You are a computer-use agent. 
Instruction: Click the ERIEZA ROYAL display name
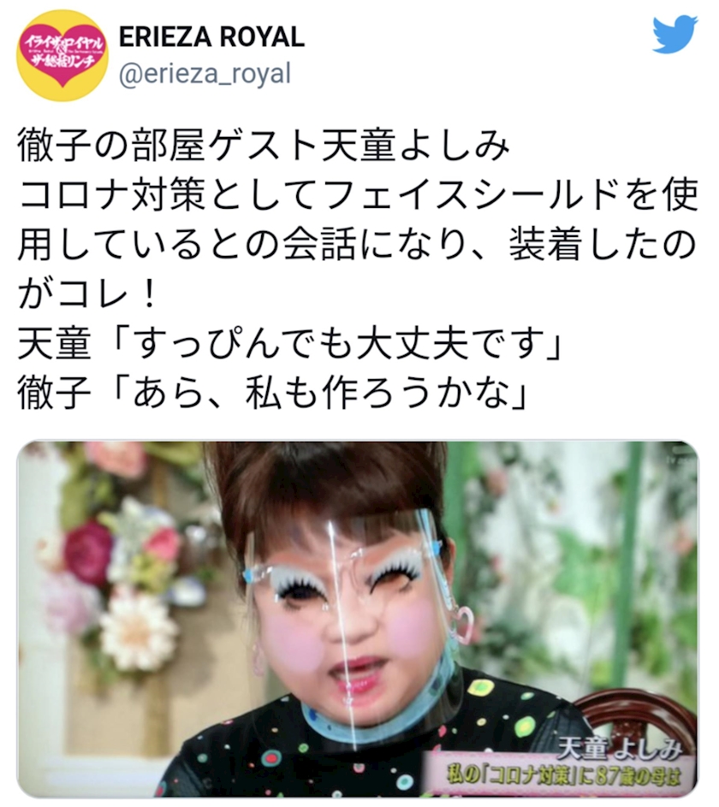[211, 37]
